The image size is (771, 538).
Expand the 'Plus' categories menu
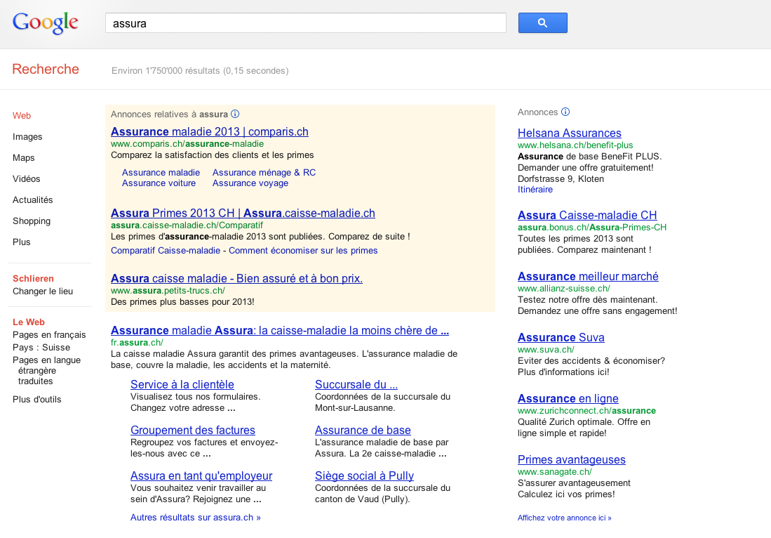[22, 242]
